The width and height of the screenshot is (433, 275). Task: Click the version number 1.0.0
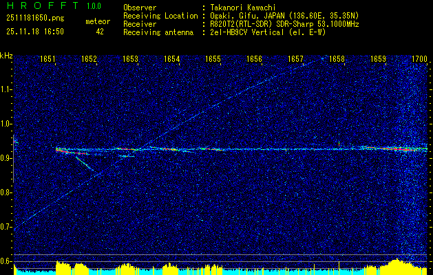pyautogui.click(x=94, y=6)
